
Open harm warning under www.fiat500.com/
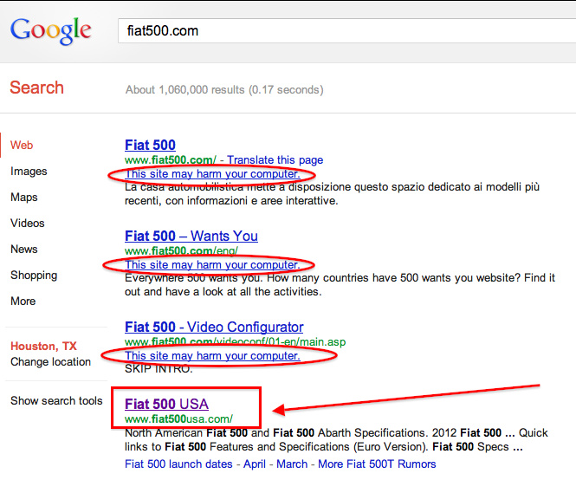(212, 174)
